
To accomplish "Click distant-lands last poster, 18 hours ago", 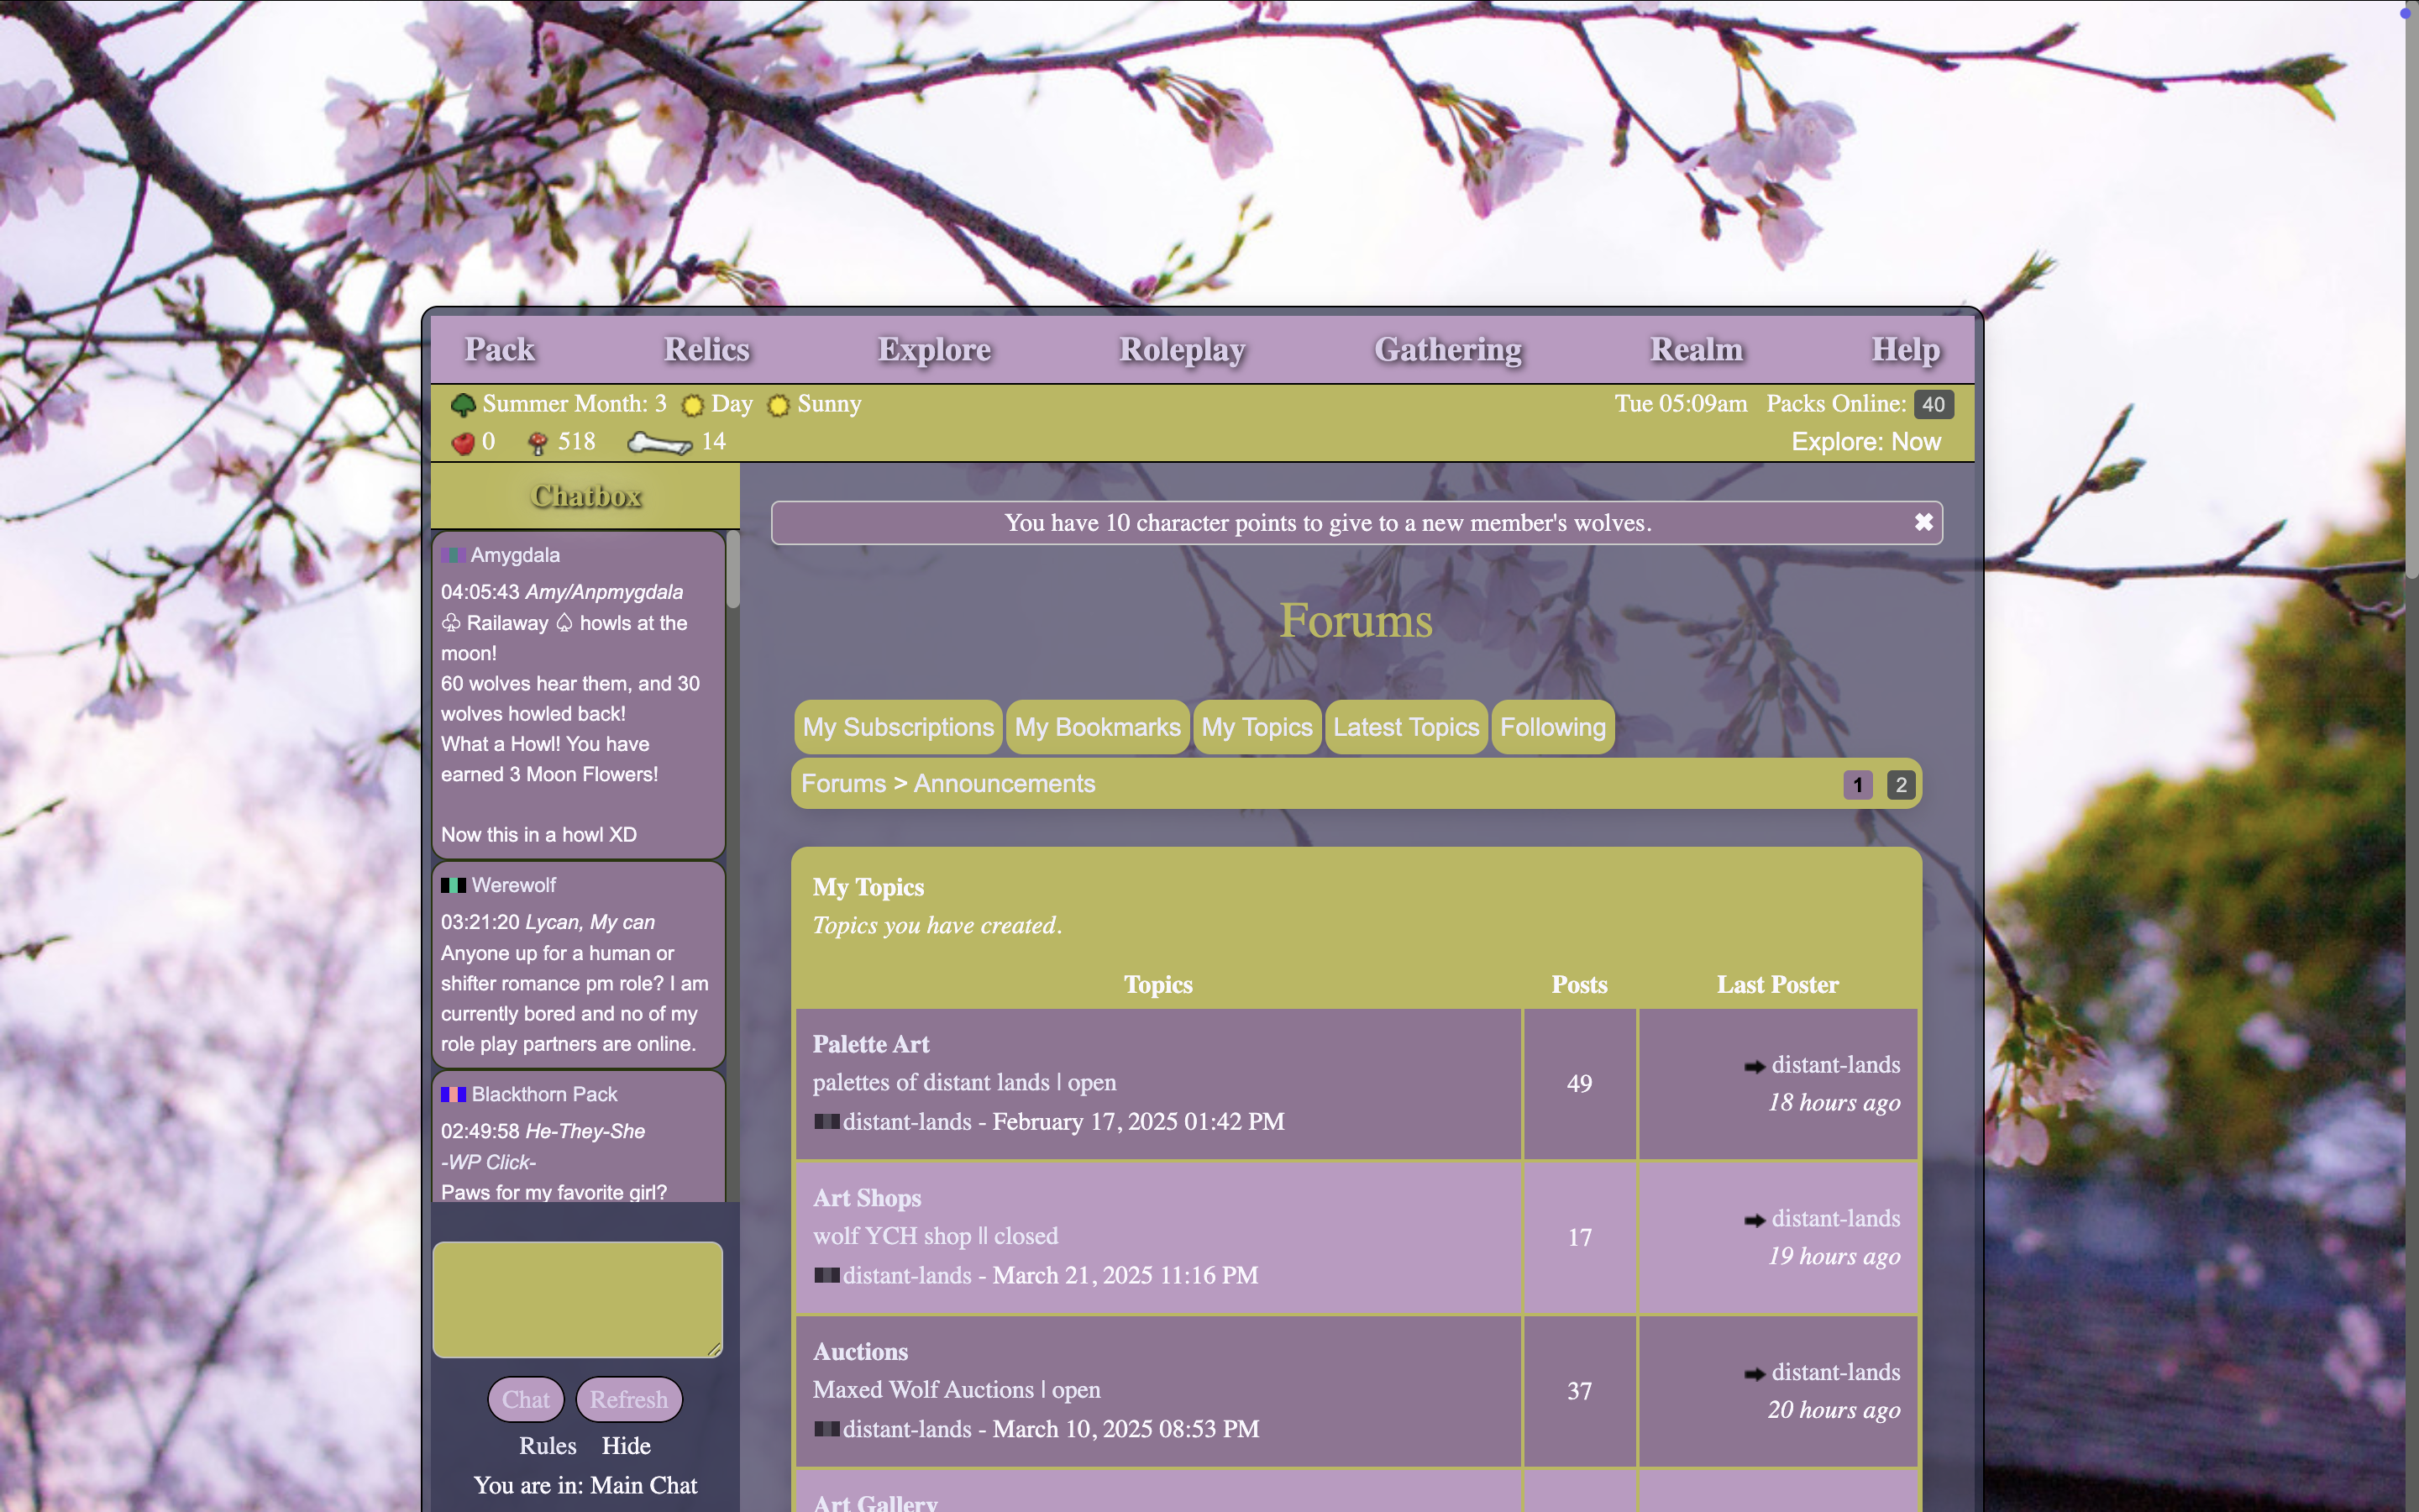I will click(1835, 1065).
